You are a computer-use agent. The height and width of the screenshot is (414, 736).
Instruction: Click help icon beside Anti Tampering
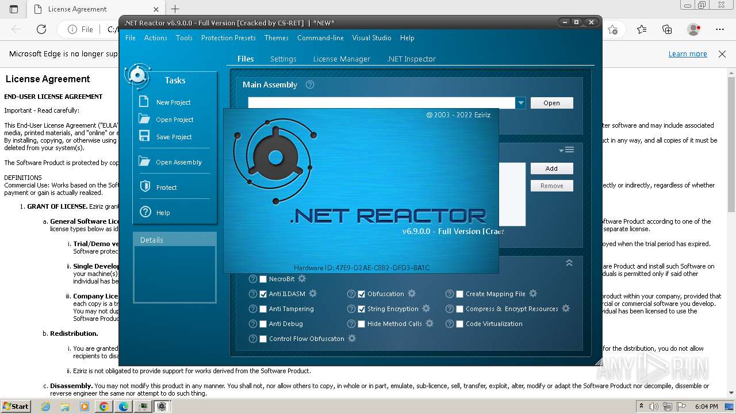(253, 309)
